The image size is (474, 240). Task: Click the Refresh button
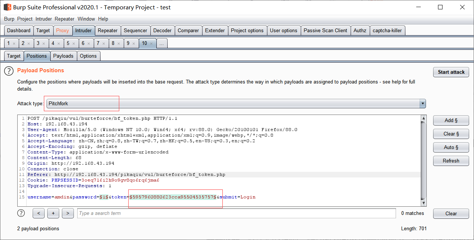(x=451, y=161)
